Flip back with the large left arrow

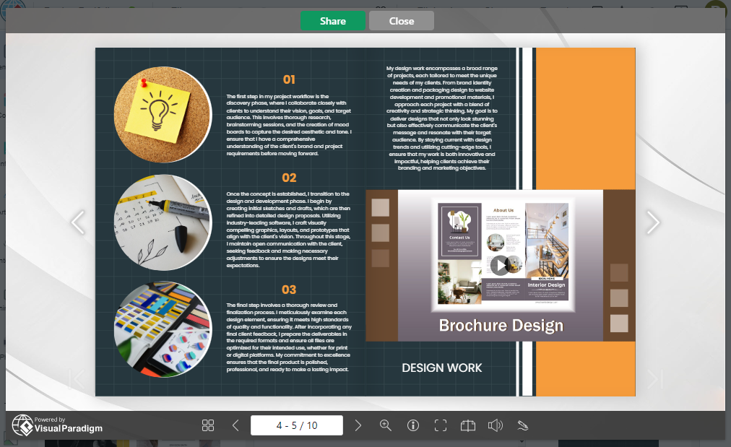[x=78, y=222]
